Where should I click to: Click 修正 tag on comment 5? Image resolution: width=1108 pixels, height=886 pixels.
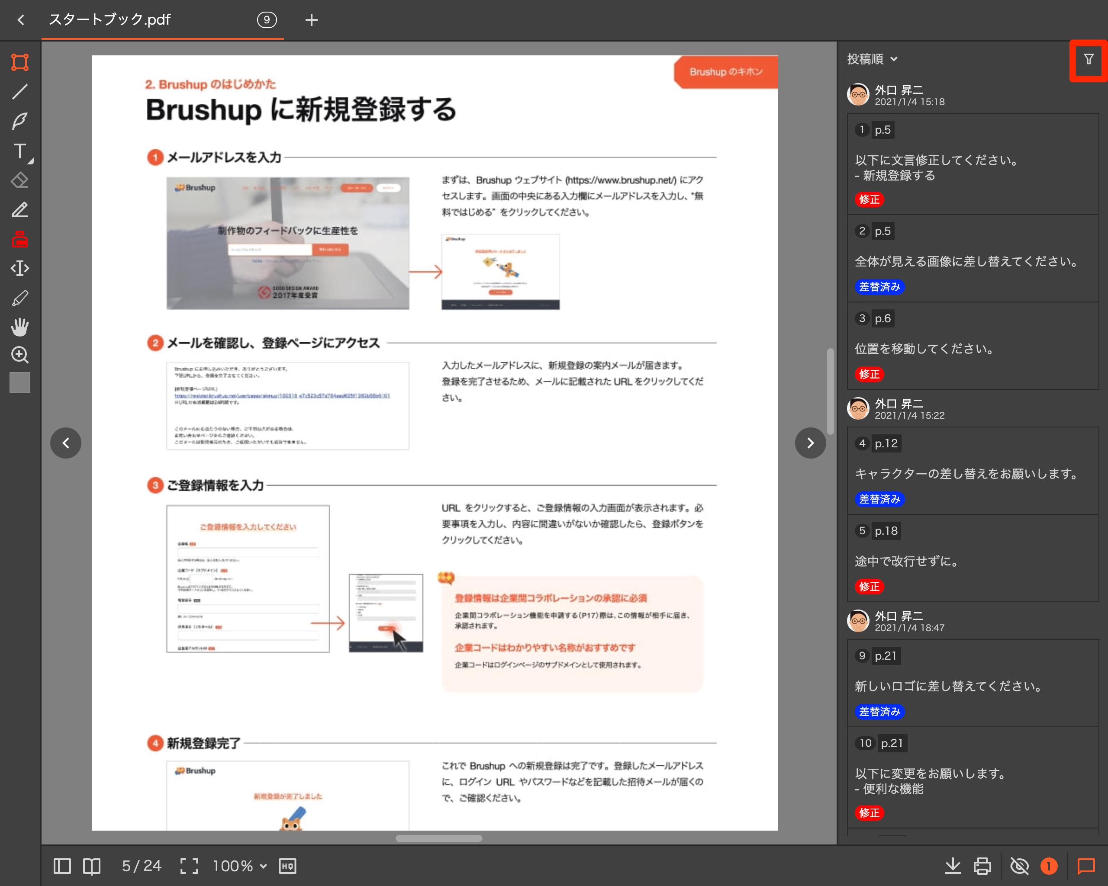[x=869, y=586]
